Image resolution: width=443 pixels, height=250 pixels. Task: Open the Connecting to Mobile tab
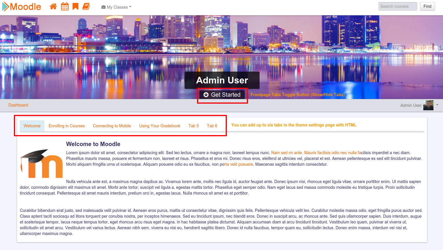tap(112, 126)
